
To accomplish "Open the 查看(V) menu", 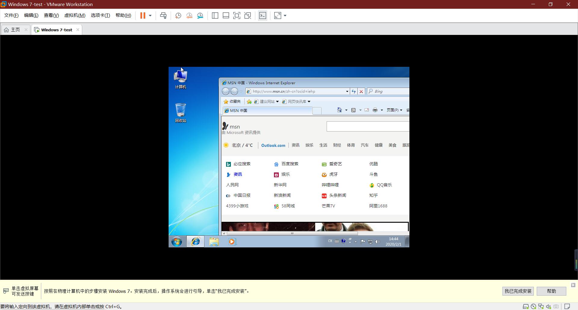I will click(x=51, y=15).
